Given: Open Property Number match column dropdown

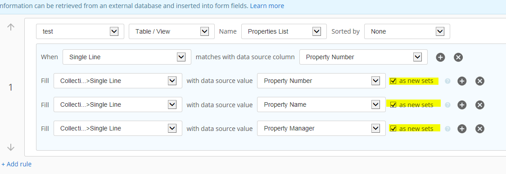Looking at the screenshot, I should point(363,57).
